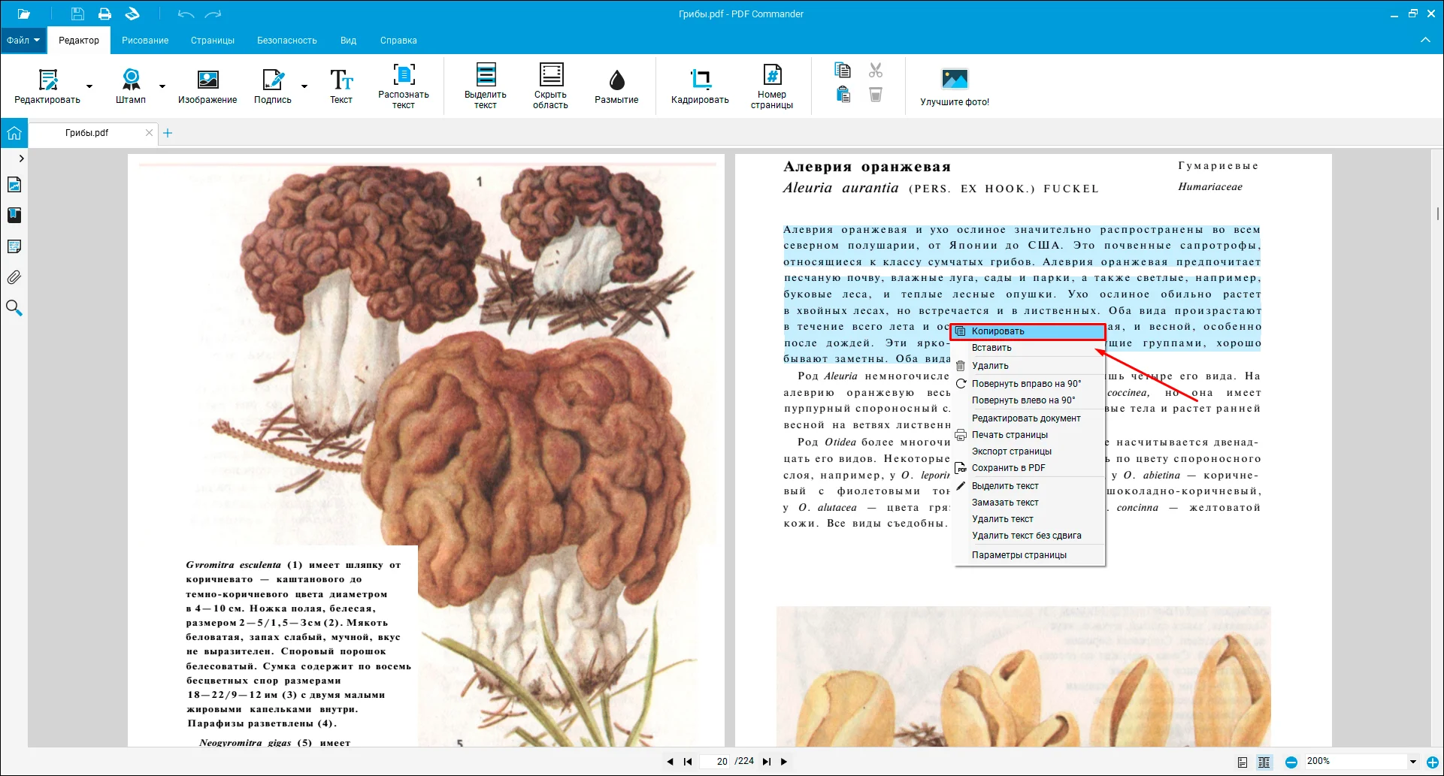Open page thumbnails sidebar panel

pos(14,185)
